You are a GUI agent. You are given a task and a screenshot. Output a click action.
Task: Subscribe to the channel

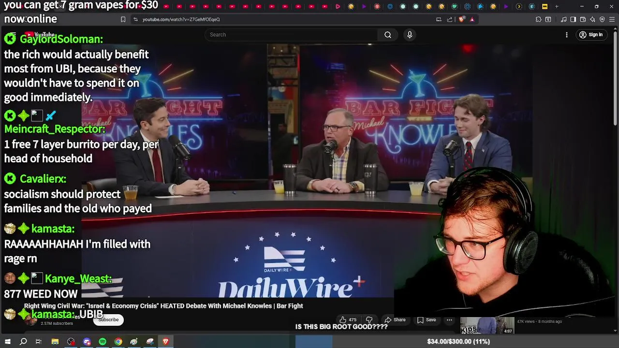(x=108, y=319)
